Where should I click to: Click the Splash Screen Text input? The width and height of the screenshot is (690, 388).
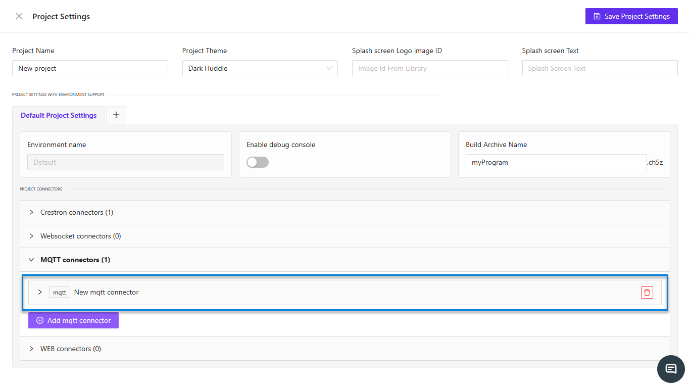pyautogui.click(x=600, y=68)
